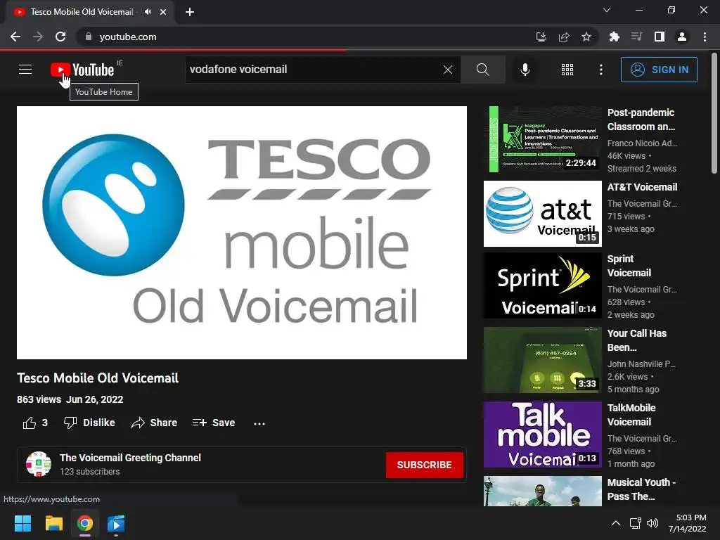The image size is (720, 540).
Task: Open the media player taskbar icon
Action: [116, 523]
